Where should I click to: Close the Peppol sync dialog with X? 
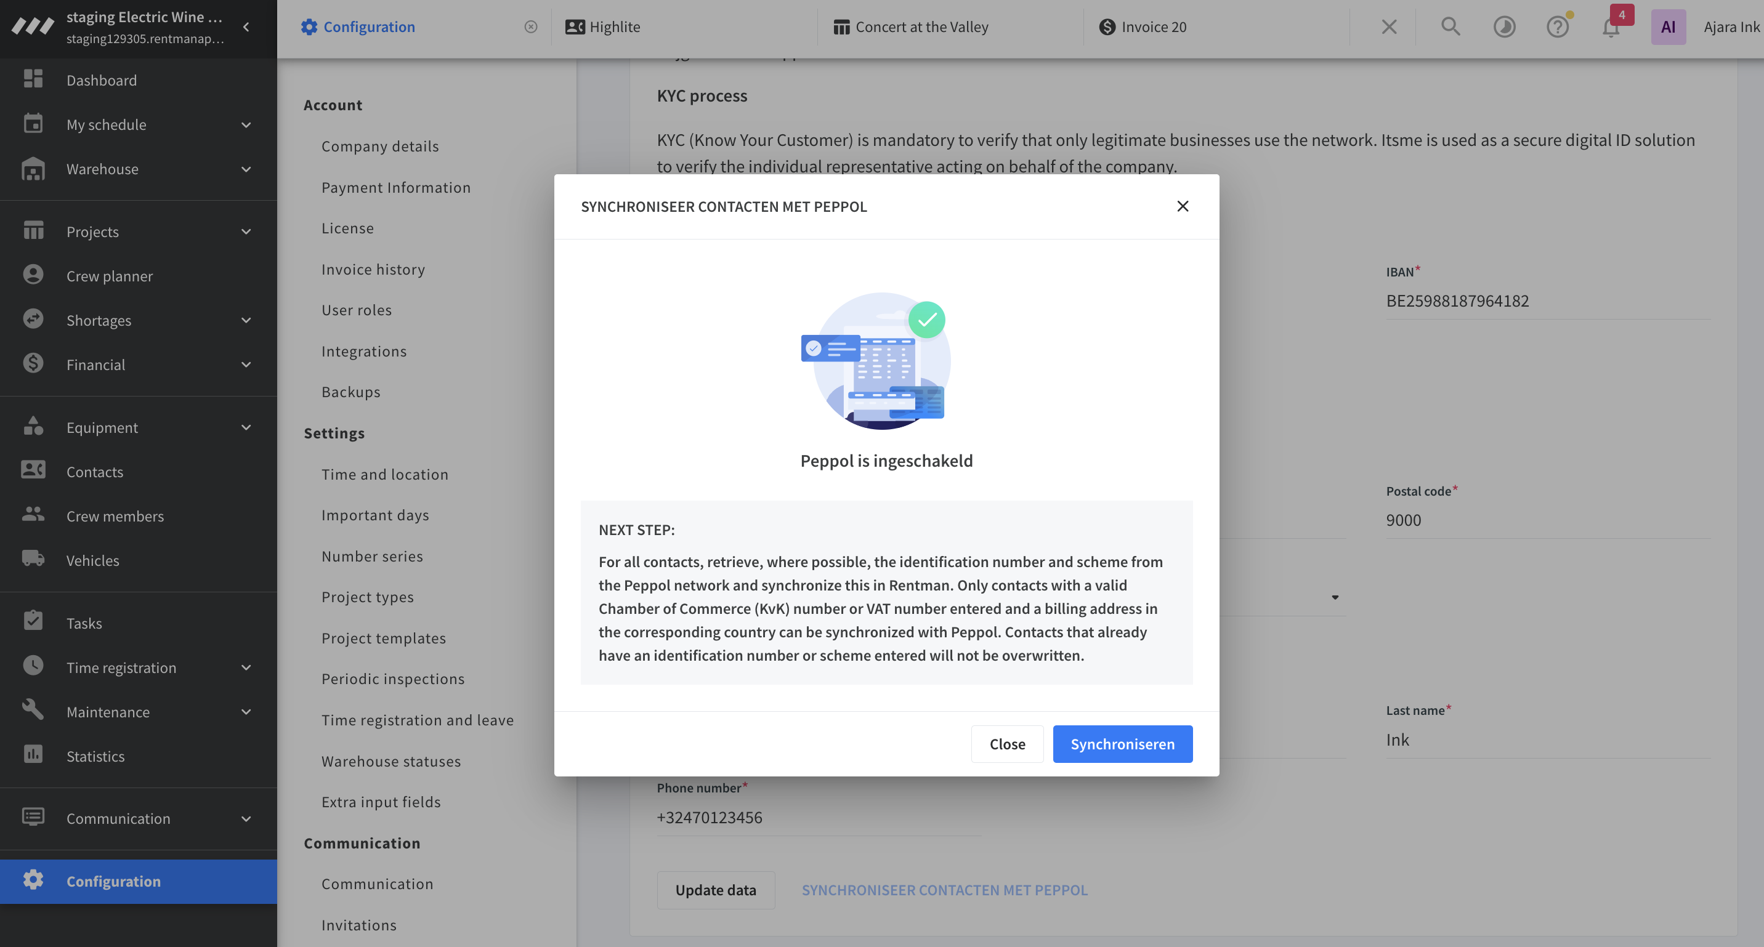pyautogui.click(x=1183, y=206)
